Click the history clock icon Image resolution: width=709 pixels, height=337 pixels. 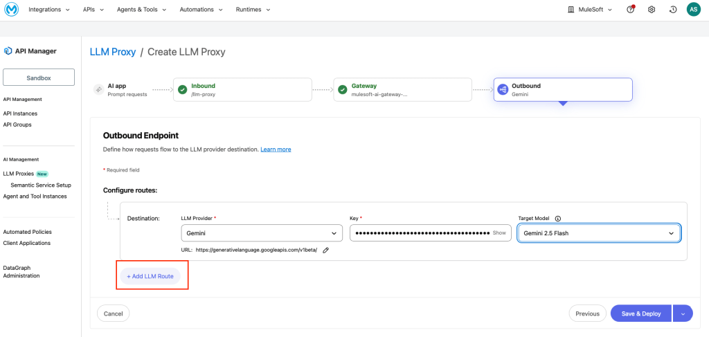[673, 10]
